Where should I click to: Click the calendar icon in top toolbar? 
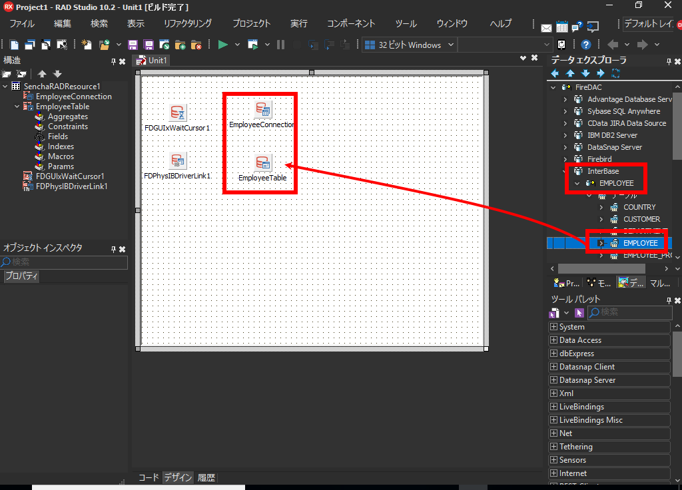coord(562,27)
